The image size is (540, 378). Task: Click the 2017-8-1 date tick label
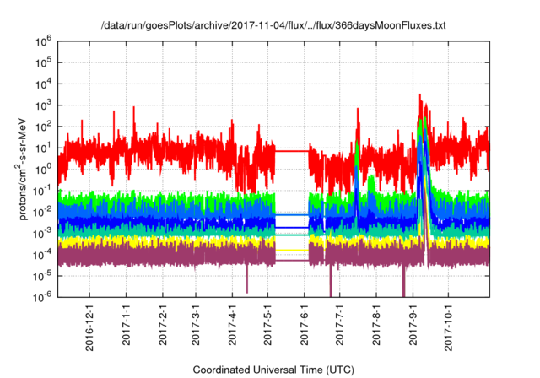click(376, 326)
